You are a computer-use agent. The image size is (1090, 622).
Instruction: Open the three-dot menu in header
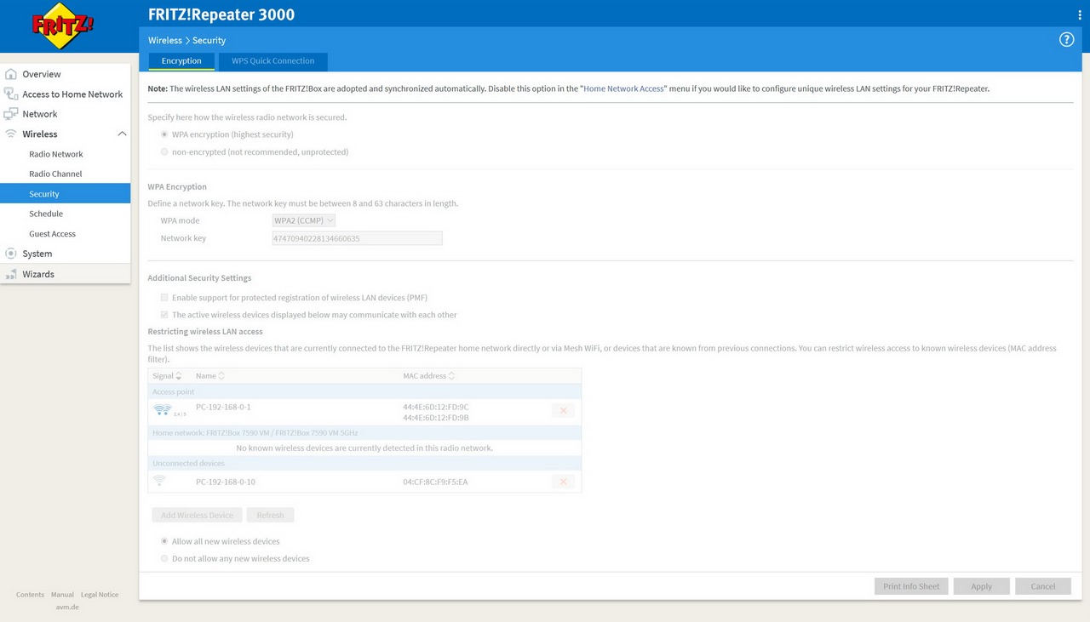1080,14
